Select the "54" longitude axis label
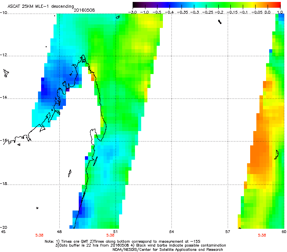This screenshot has width=287, height=252. click(x=171, y=232)
